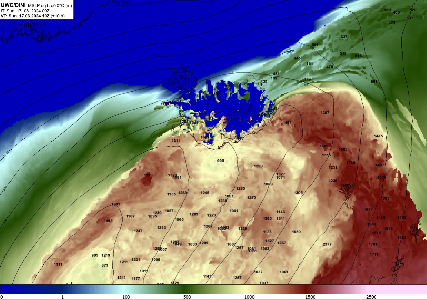Image resolution: width=427 pixels, height=300 pixels.
Task: Click the 1147 height value
Action: click(207, 276)
